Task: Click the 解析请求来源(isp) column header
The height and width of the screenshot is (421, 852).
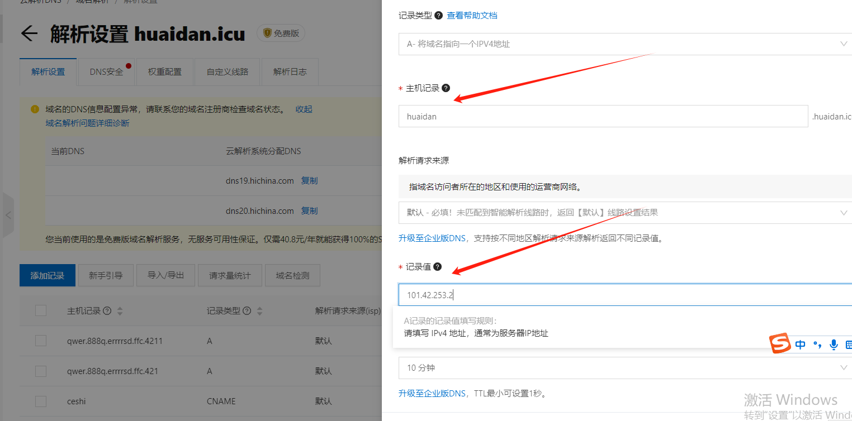Action: tap(348, 311)
